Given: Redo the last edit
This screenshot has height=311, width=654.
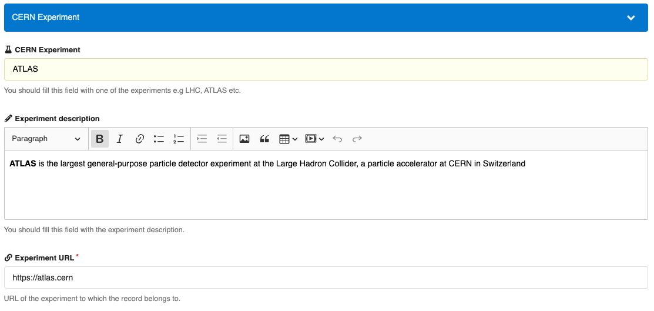Looking at the screenshot, I should point(357,139).
